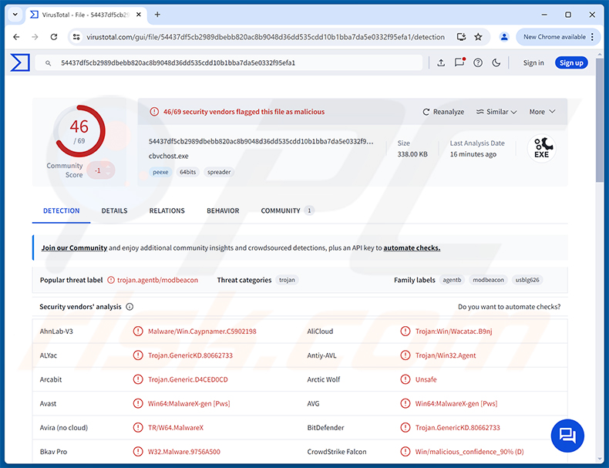Open the blue chat bubble widget
This screenshot has height=468, width=609.
(567, 436)
